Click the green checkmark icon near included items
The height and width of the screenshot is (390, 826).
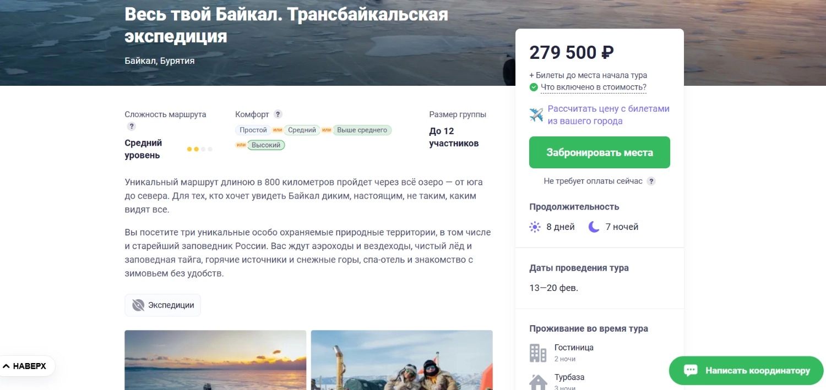[534, 87]
